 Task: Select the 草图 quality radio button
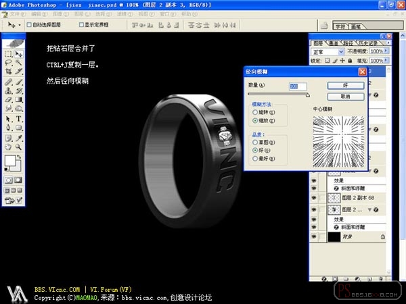(255, 142)
